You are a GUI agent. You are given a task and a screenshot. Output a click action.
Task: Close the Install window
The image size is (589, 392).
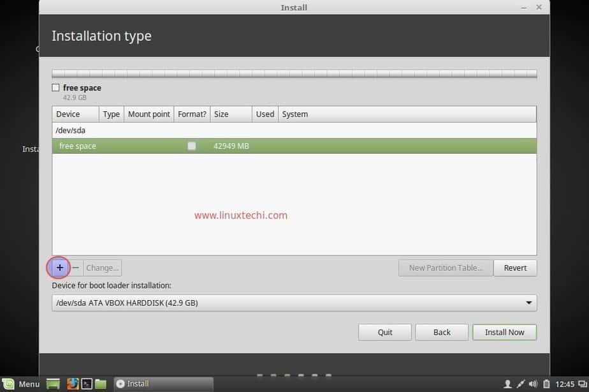tap(539, 7)
